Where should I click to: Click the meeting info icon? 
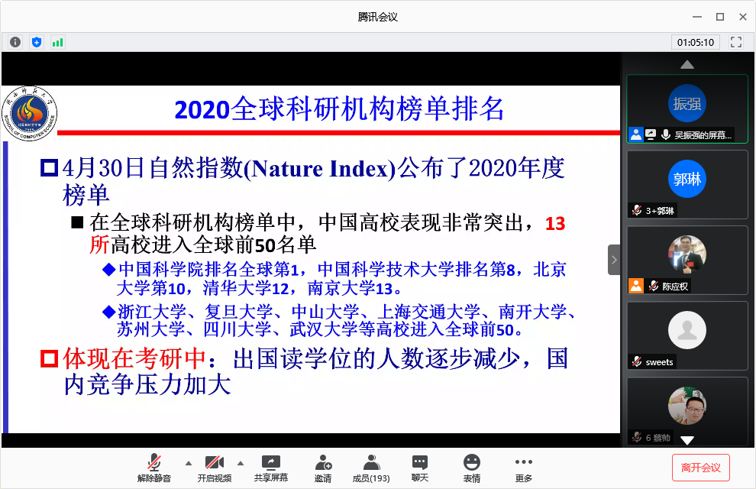[15, 42]
